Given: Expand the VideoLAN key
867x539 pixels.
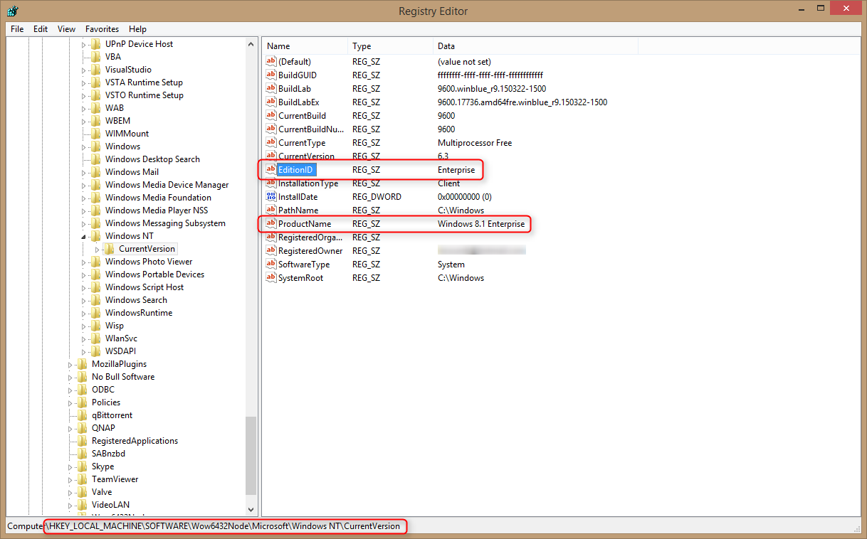Looking at the screenshot, I should [70, 505].
